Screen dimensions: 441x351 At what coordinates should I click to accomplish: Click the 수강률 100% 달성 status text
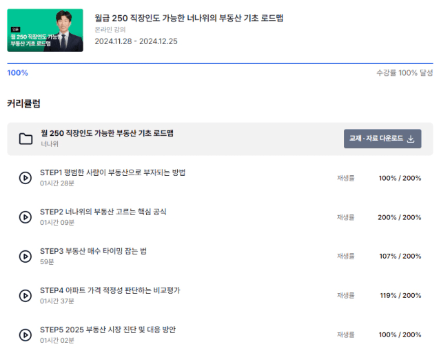[404, 73]
